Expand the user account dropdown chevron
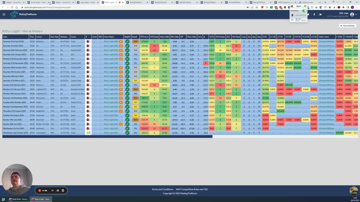 [x=356, y=14]
